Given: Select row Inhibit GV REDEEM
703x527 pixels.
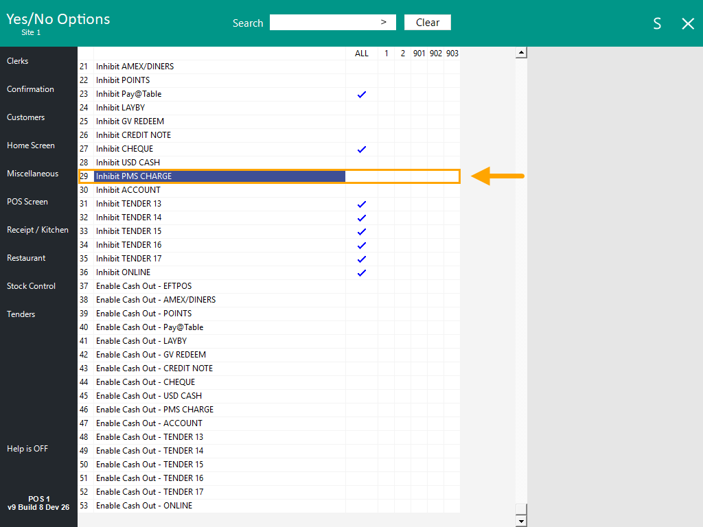Looking at the screenshot, I should pyautogui.click(x=269, y=121).
